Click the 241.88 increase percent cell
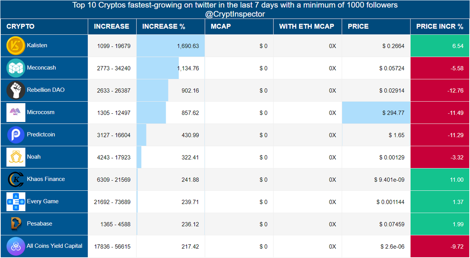Screen dimensions: 470x258 pyautogui.click(x=171, y=179)
